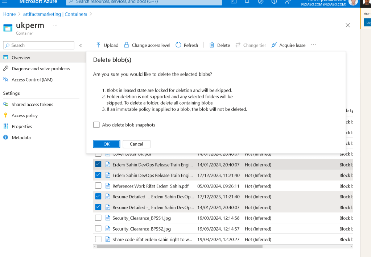The width and height of the screenshot is (371, 257).
Task: Uncheck Resume Detailed blob dated 14/01/2024
Action: click(x=98, y=207)
